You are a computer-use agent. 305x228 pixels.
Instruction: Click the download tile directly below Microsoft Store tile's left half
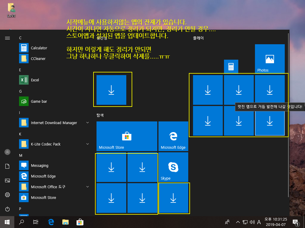pos(111,167)
